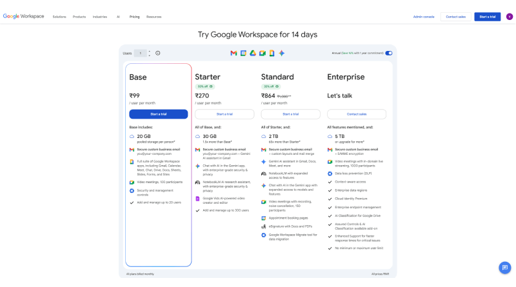
Task: Start a trial for the Starter plan
Action: [x=224, y=114]
